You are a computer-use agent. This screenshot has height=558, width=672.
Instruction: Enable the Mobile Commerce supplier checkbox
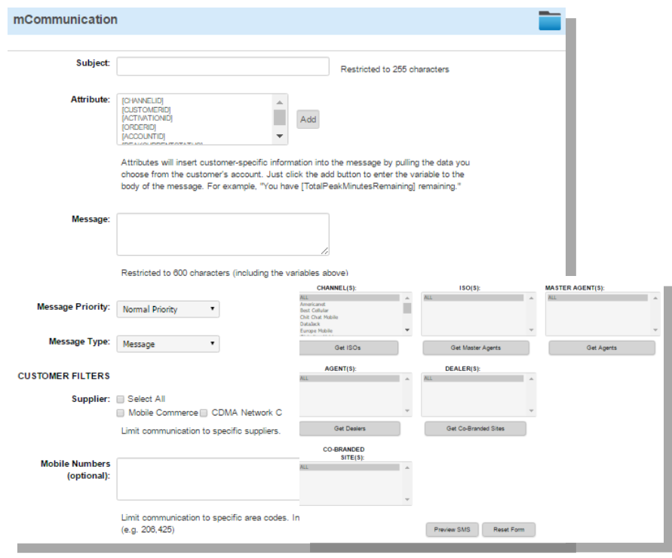(121, 412)
